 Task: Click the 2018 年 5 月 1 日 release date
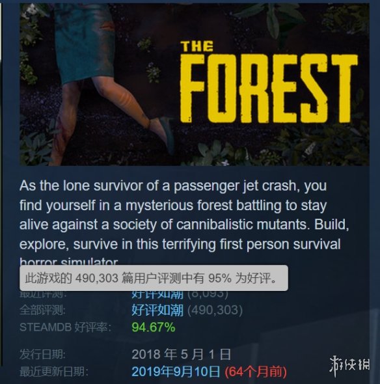click(x=182, y=354)
